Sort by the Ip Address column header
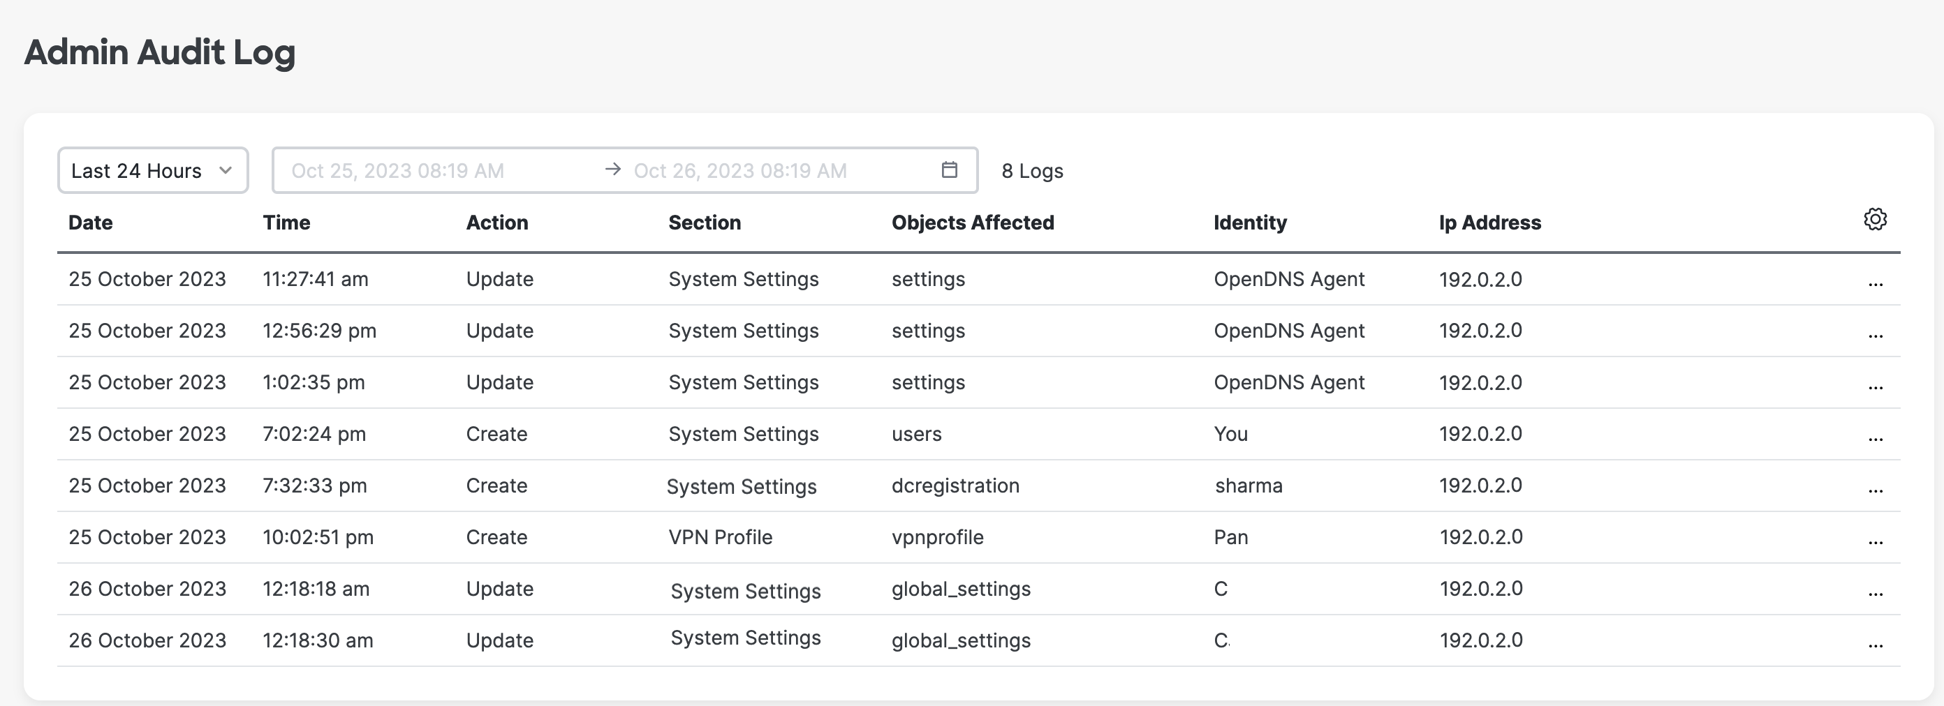 pos(1489,223)
